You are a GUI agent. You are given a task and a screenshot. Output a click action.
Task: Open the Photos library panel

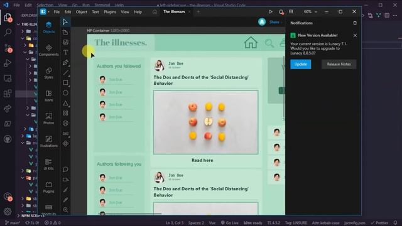pos(49,119)
